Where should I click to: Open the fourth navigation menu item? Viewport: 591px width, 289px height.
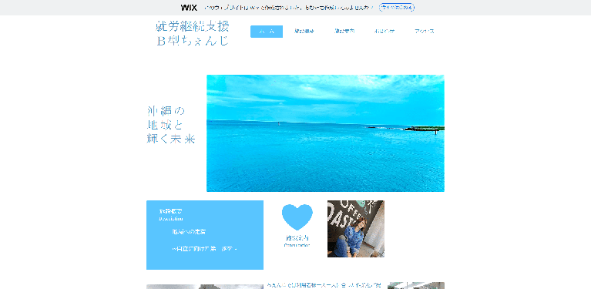(384, 32)
